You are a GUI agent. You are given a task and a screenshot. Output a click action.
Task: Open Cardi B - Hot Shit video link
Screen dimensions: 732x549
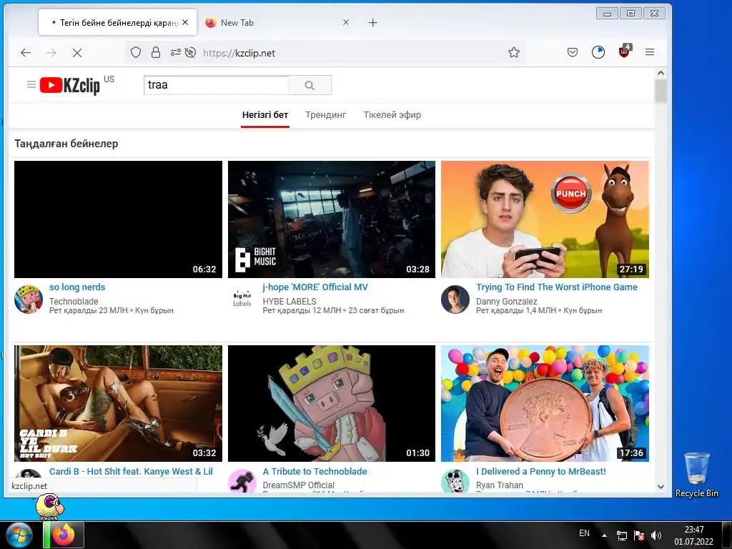click(x=132, y=472)
